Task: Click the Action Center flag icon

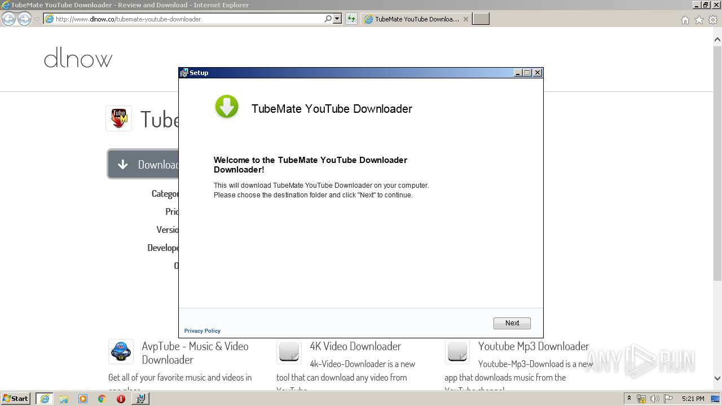Action: pyautogui.click(x=668, y=399)
